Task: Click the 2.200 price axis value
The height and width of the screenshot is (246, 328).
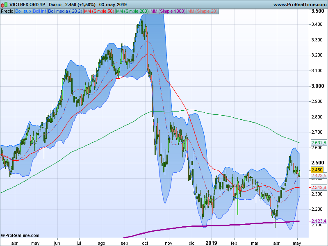Action: coord(317,210)
